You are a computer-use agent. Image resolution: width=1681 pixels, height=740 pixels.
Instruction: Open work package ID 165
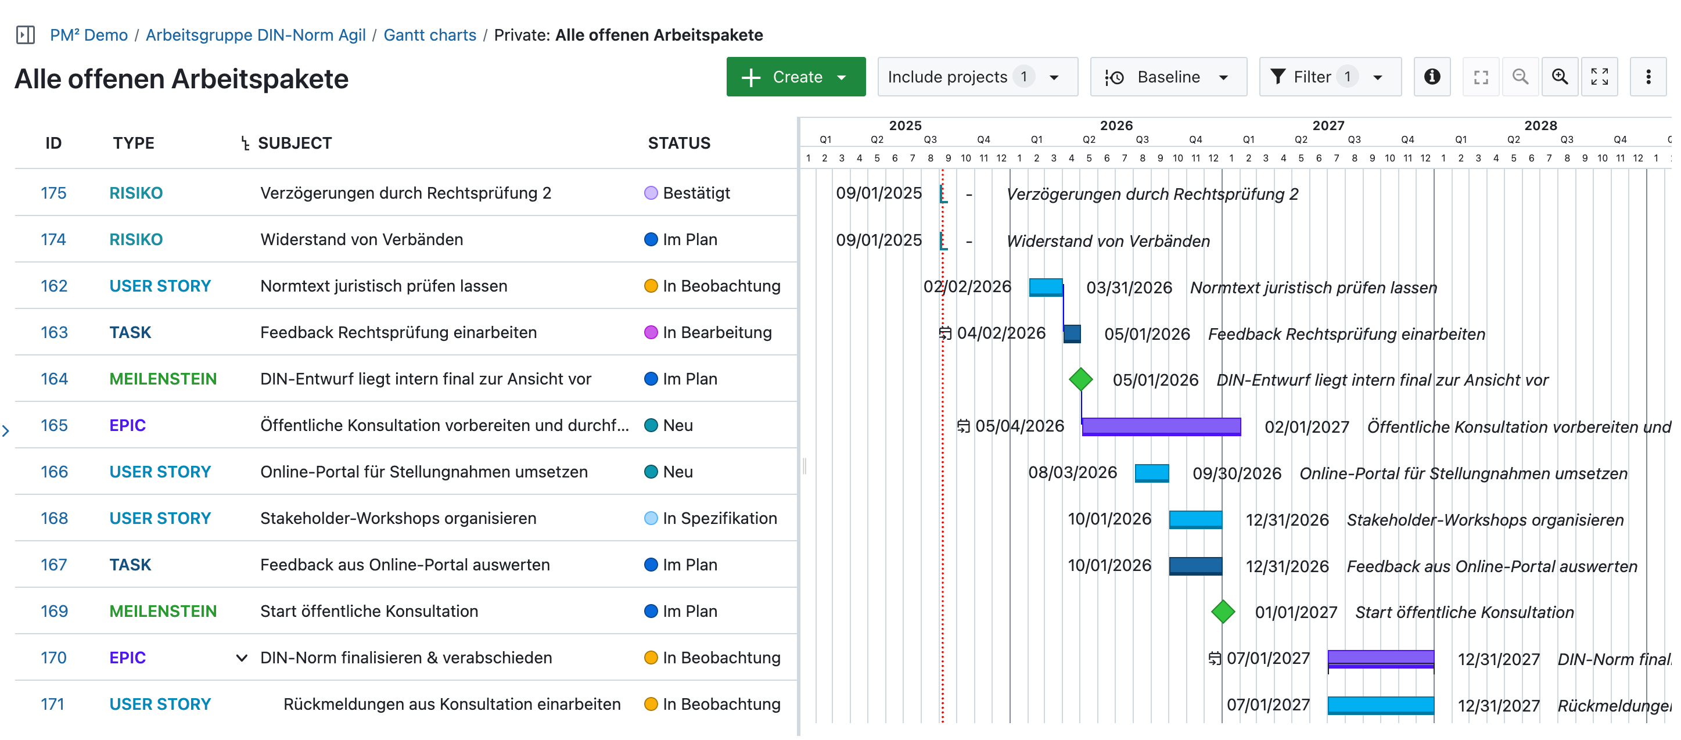click(x=54, y=425)
